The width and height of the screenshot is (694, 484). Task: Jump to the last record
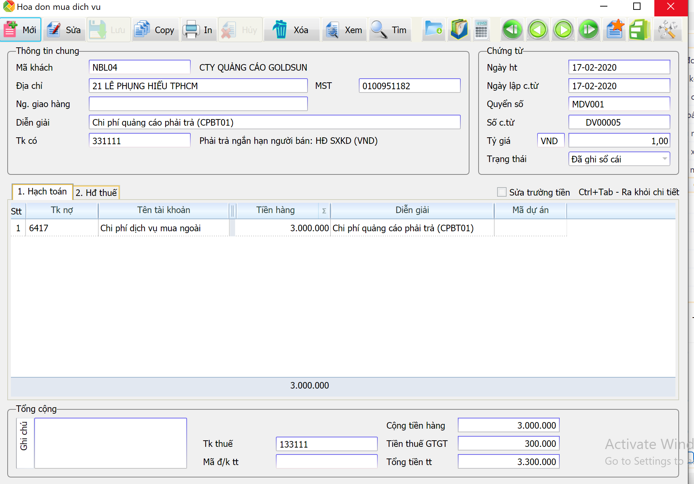click(x=589, y=30)
